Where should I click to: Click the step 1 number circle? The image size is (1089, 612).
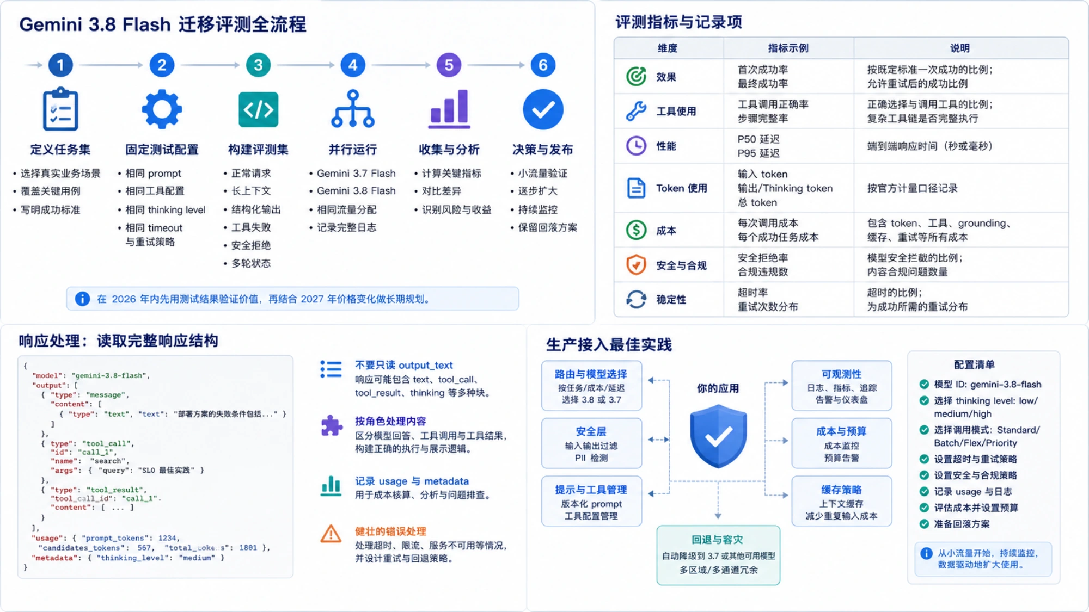[x=60, y=65]
